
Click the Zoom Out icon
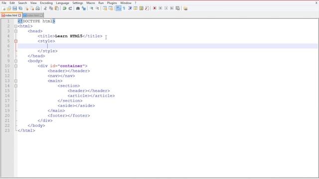[x=97, y=8]
